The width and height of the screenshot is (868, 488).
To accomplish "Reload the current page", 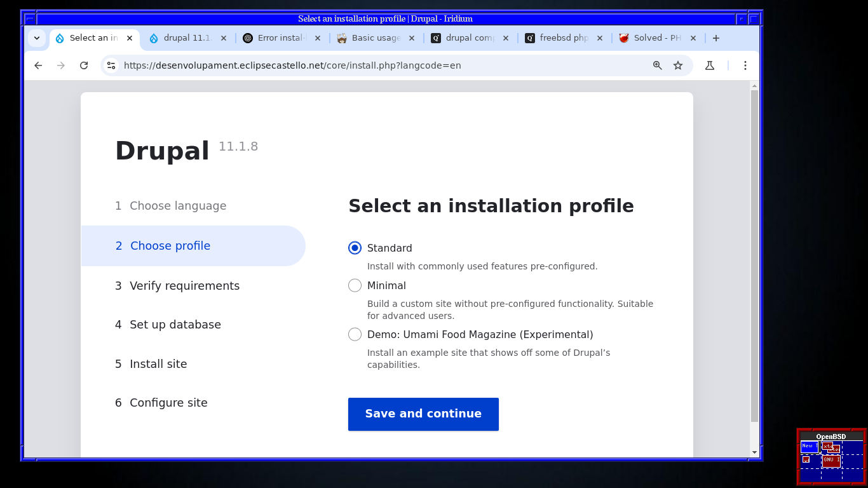I will (84, 65).
